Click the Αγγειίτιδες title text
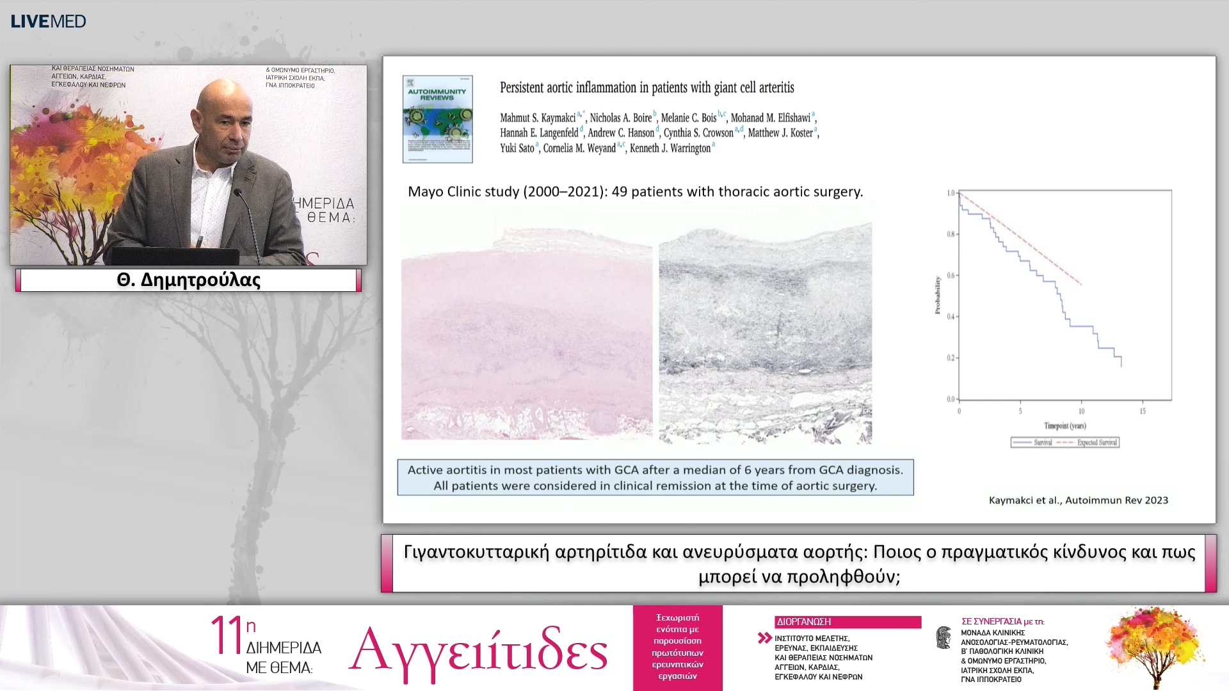The image size is (1229, 691). point(478,651)
